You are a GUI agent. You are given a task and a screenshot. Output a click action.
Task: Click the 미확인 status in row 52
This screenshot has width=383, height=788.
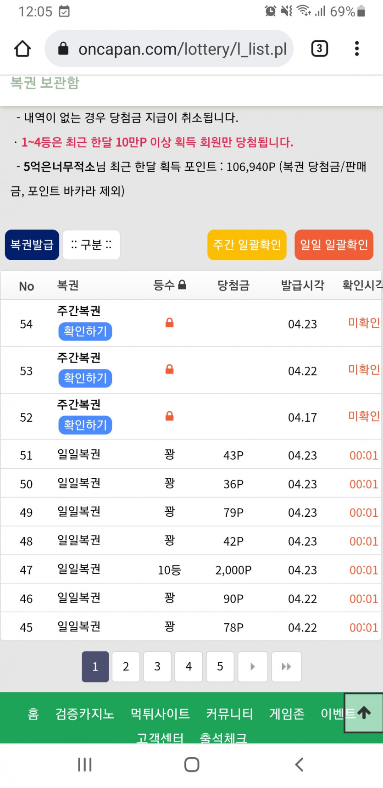[364, 416]
